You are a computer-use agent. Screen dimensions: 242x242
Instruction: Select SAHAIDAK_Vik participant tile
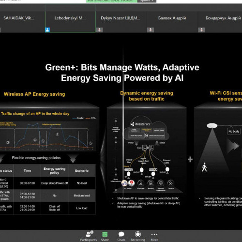tap(22, 22)
